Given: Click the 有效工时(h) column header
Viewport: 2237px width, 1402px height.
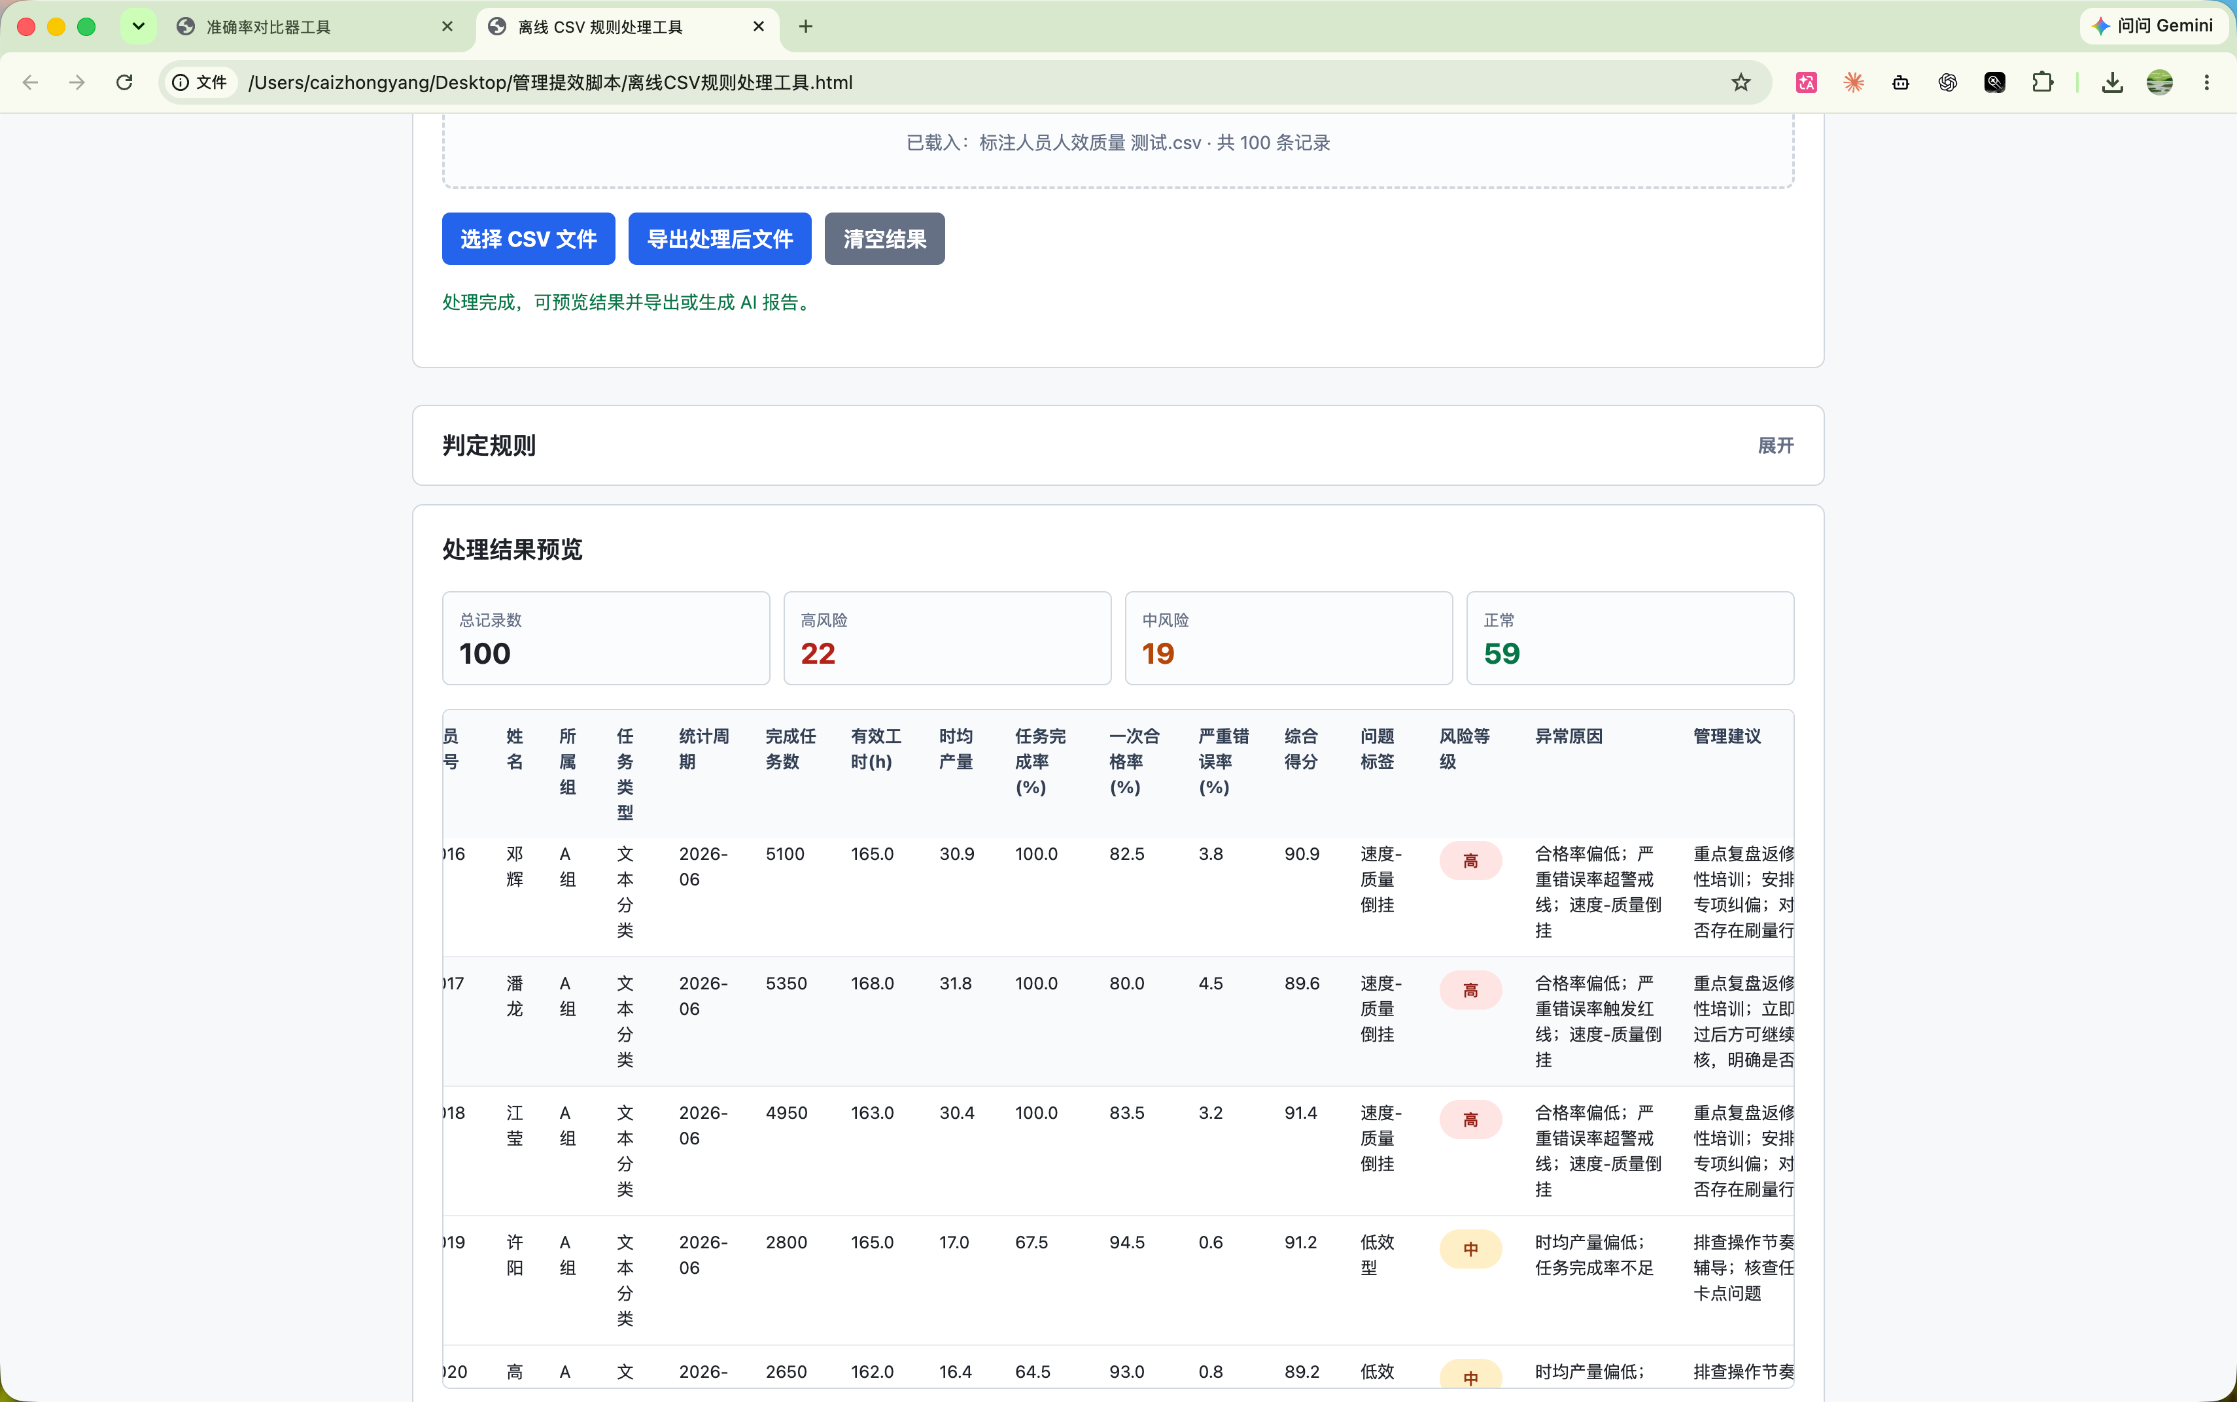Looking at the screenshot, I should click(876, 748).
